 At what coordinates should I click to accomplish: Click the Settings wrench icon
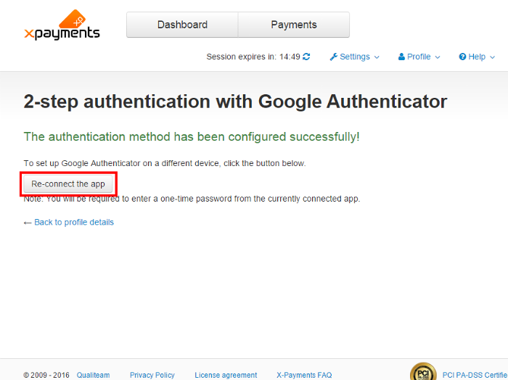click(333, 57)
